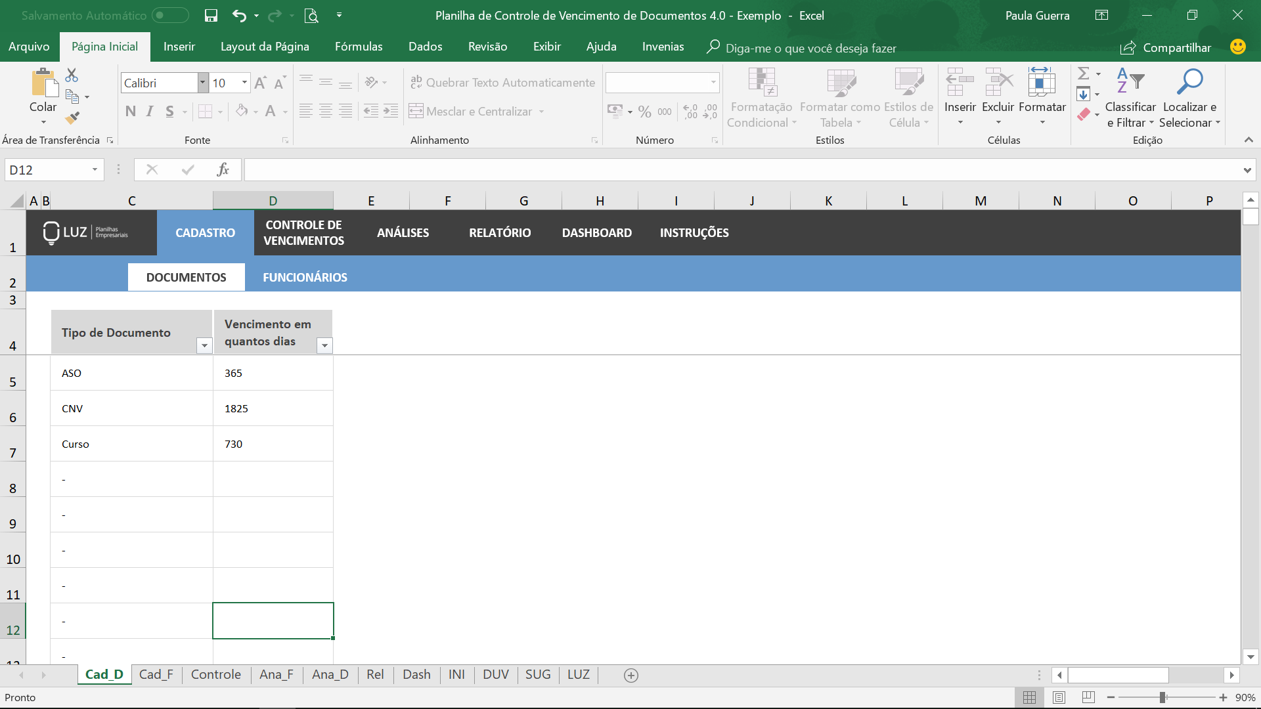
Task: Click the AutoSum sigma icon
Action: coord(1084,74)
